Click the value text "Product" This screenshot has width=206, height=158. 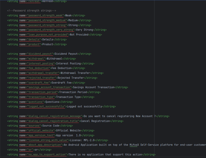pos(48,44)
